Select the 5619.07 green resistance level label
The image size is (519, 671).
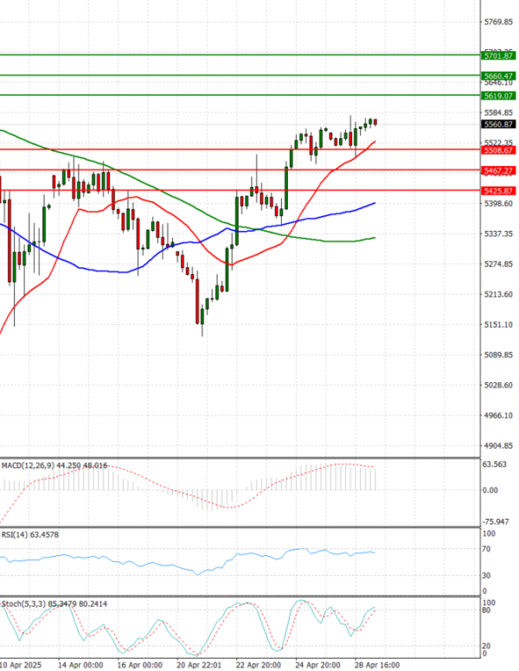click(x=501, y=96)
